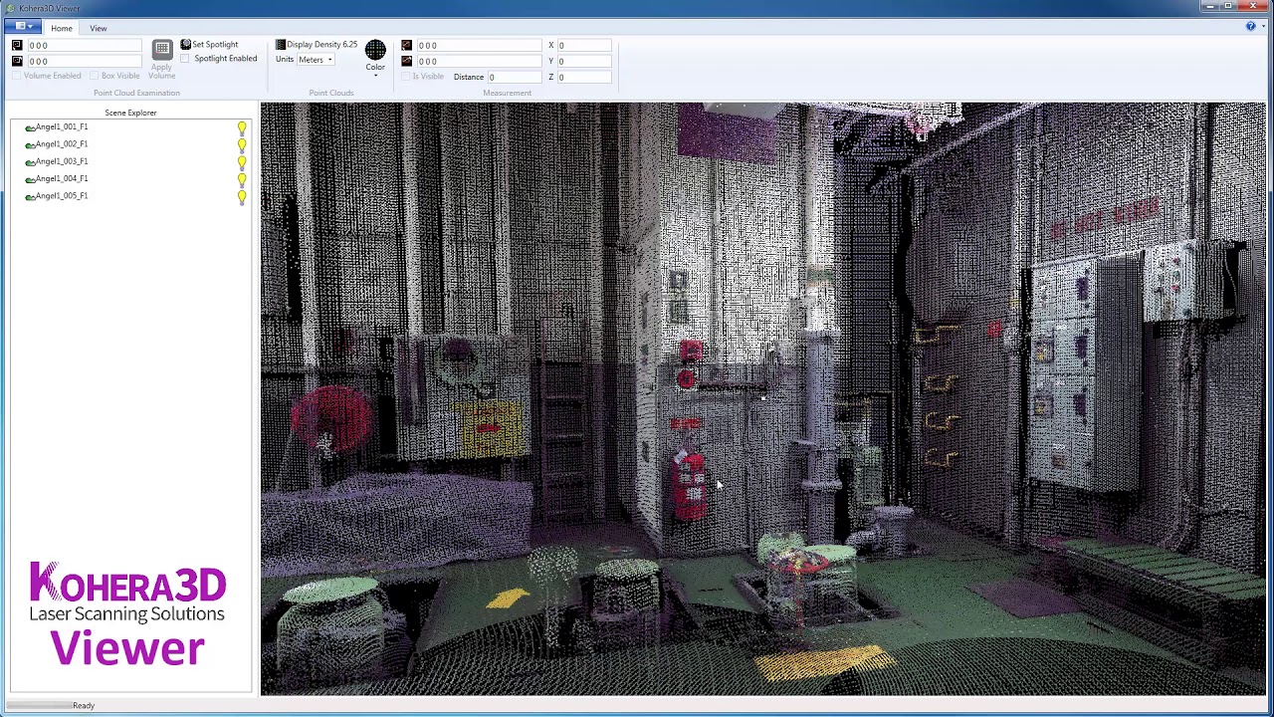Select Angel1_004_F1 in Scene Explorer
1274x717 pixels.
(62, 178)
